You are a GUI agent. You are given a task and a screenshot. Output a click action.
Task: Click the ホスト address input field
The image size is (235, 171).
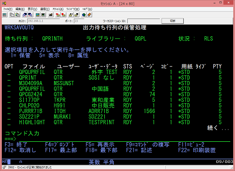coord(43,21)
